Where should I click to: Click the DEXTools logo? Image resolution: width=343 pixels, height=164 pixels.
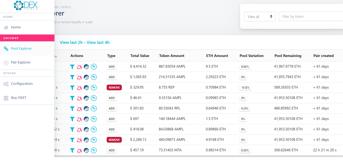point(26,6)
